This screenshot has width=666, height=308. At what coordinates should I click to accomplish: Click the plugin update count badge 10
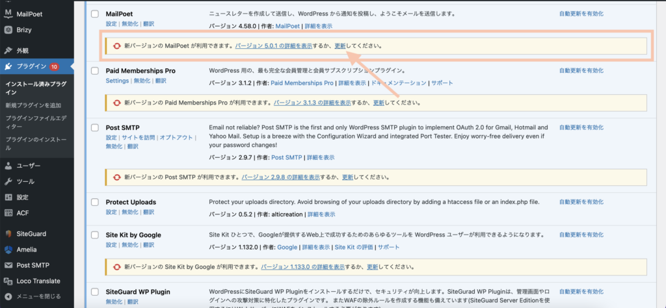click(x=54, y=67)
